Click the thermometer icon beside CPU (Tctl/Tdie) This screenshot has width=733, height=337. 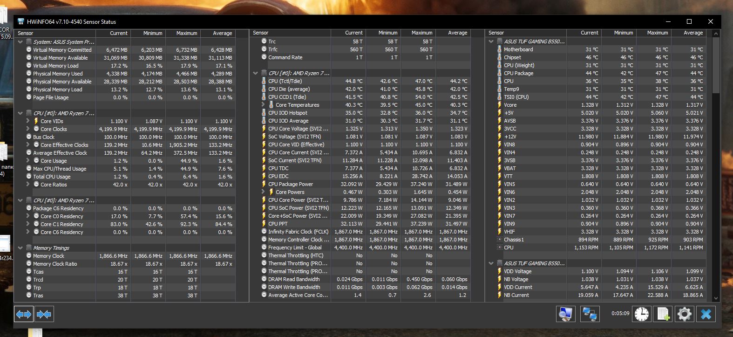[264, 81]
